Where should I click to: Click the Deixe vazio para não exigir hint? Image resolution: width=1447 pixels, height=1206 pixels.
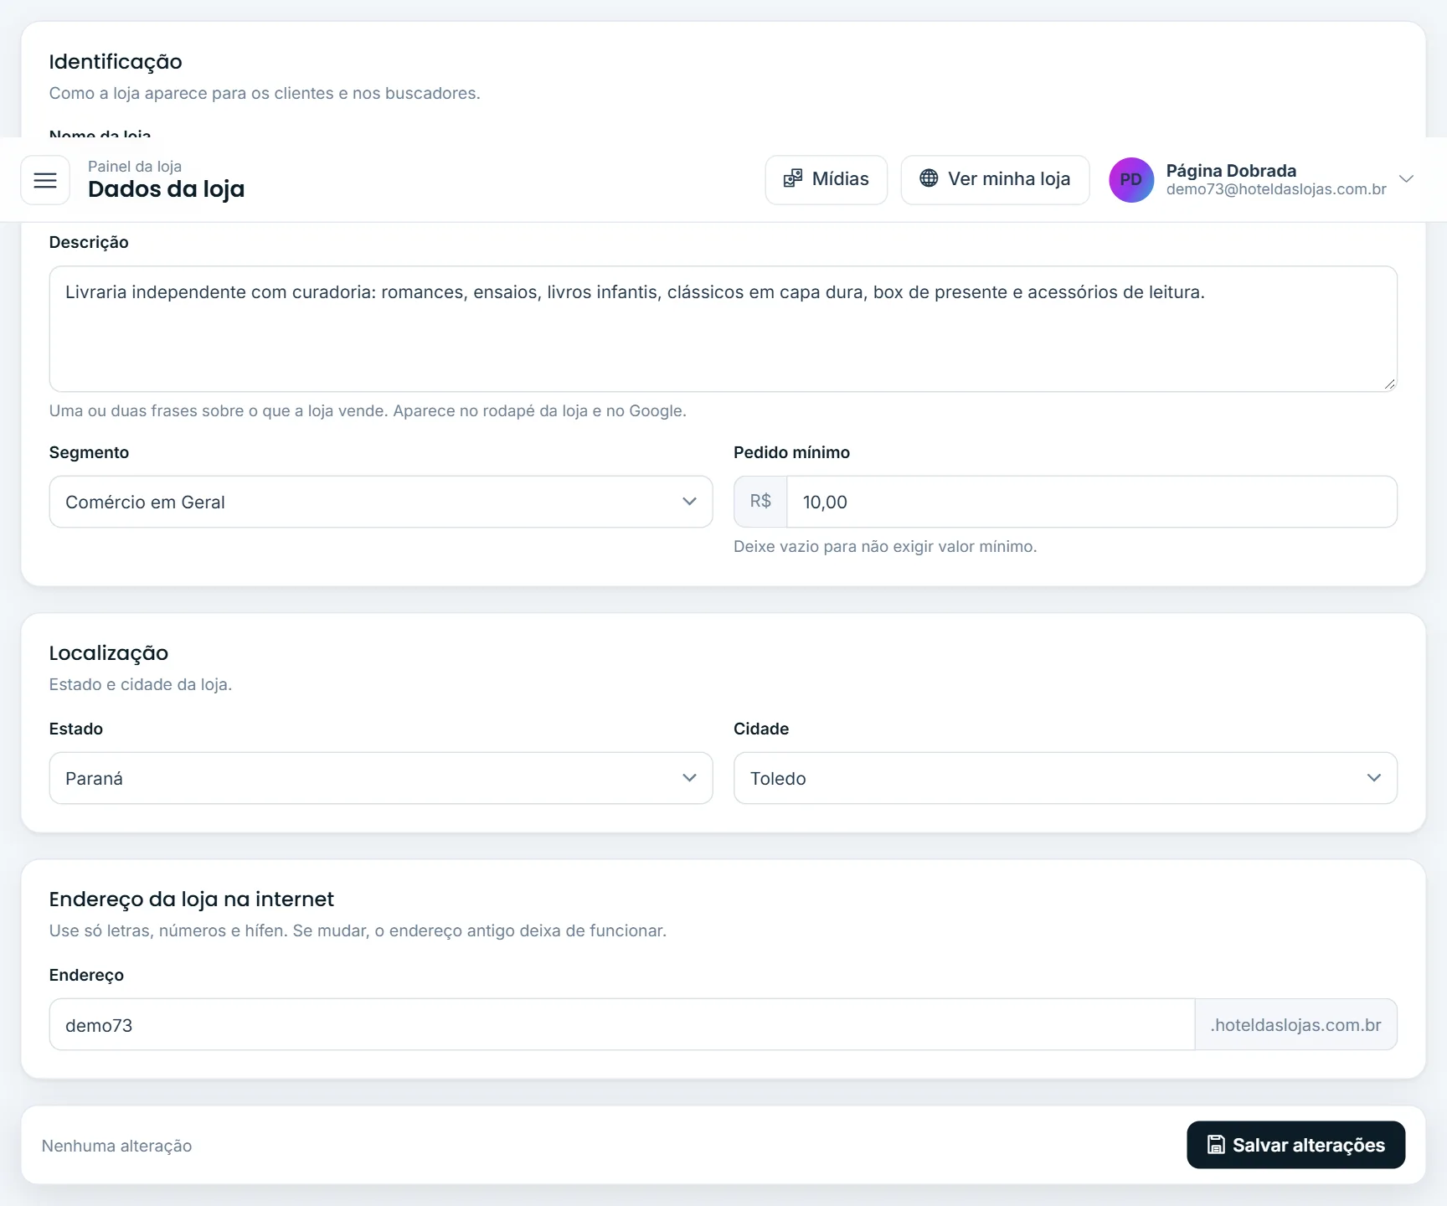click(x=885, y=546)
